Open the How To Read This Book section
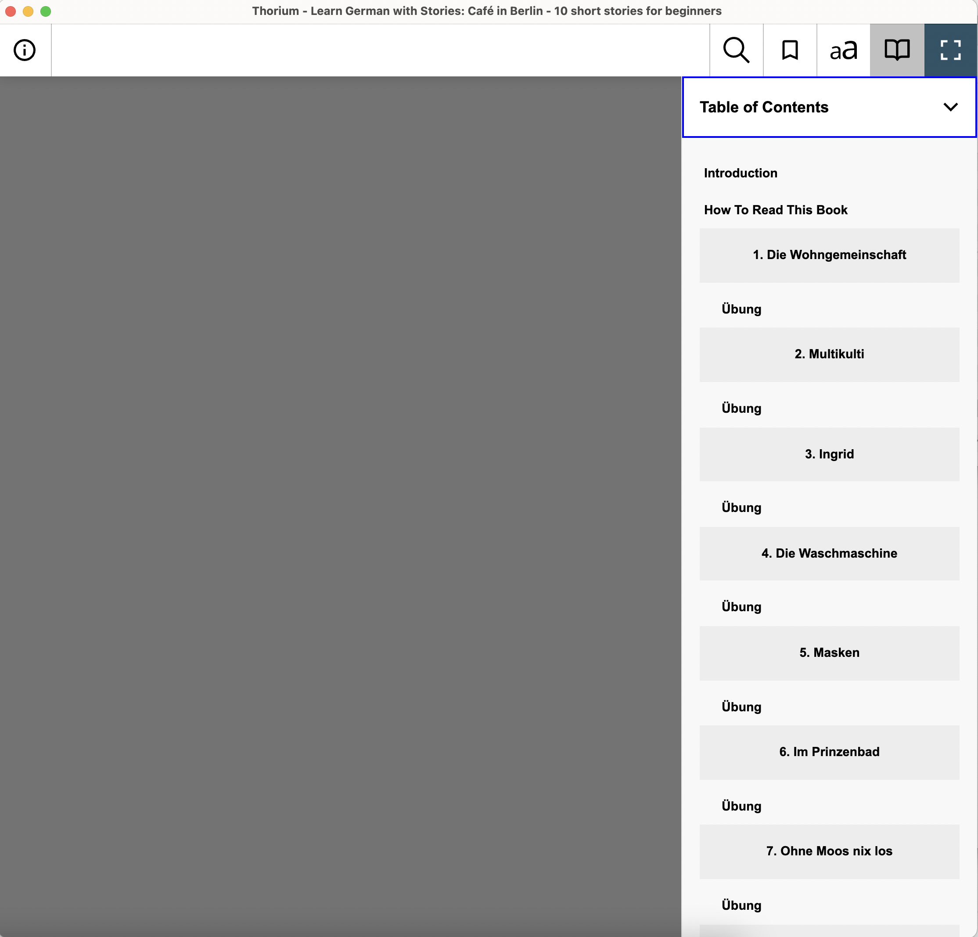 tap(775, 210)
